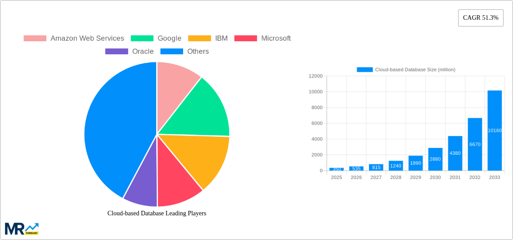Click the bar chart legend blue swatch

pyautogui.click(x=365, y=70)
